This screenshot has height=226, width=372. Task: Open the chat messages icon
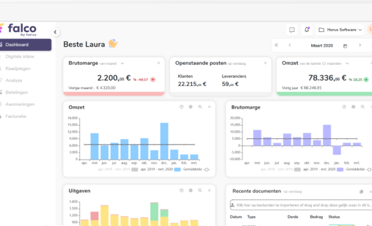point(292,30)
